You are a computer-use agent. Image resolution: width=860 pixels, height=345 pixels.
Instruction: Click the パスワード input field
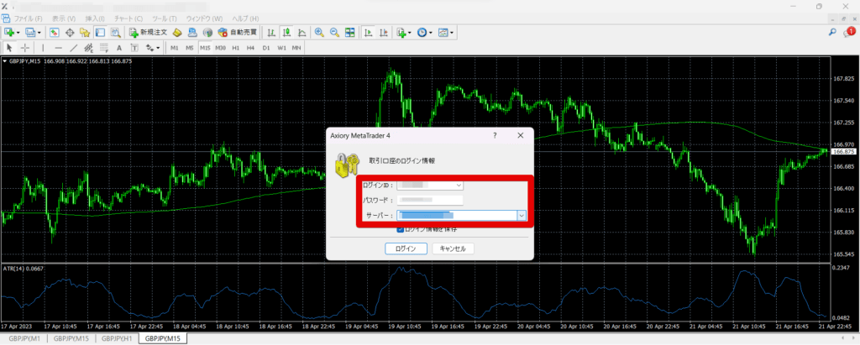click(430, 200)
